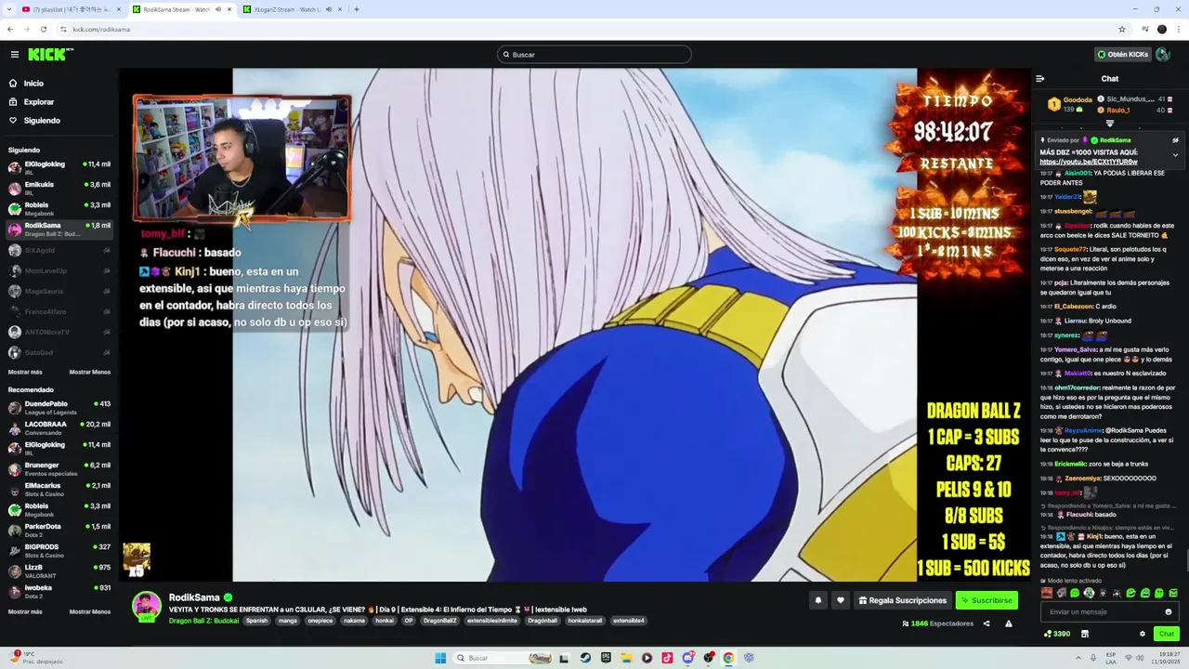
Task: Click the onepiece tag
Action: [320, 621]
